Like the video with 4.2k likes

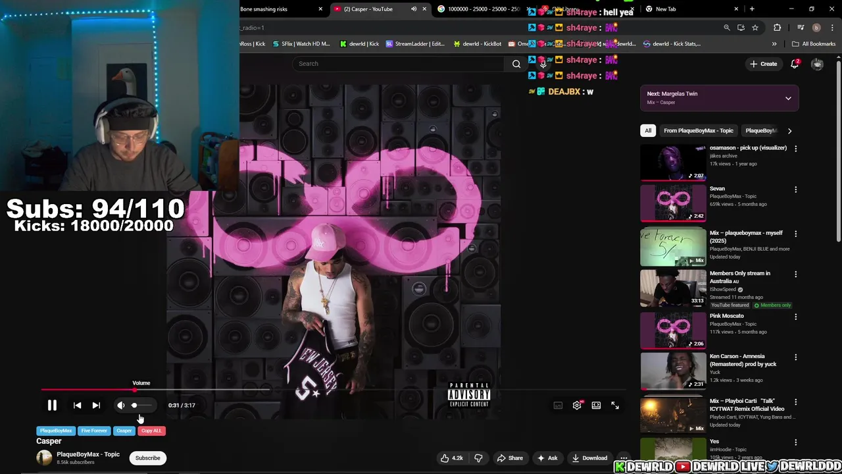tap(452, 458)
